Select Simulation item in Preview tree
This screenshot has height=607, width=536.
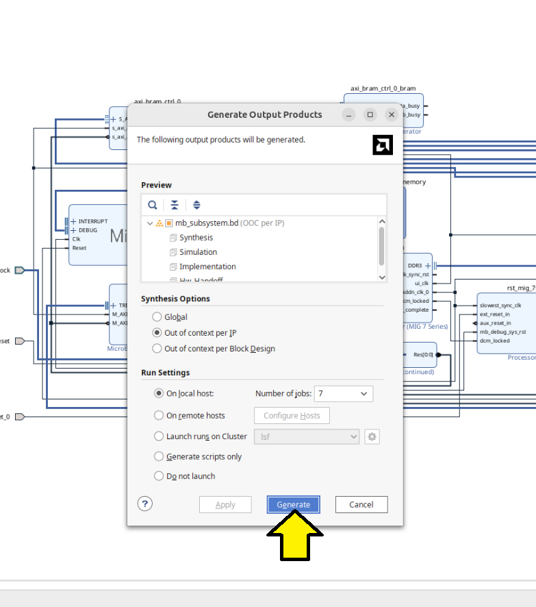[x=198, y=252]
